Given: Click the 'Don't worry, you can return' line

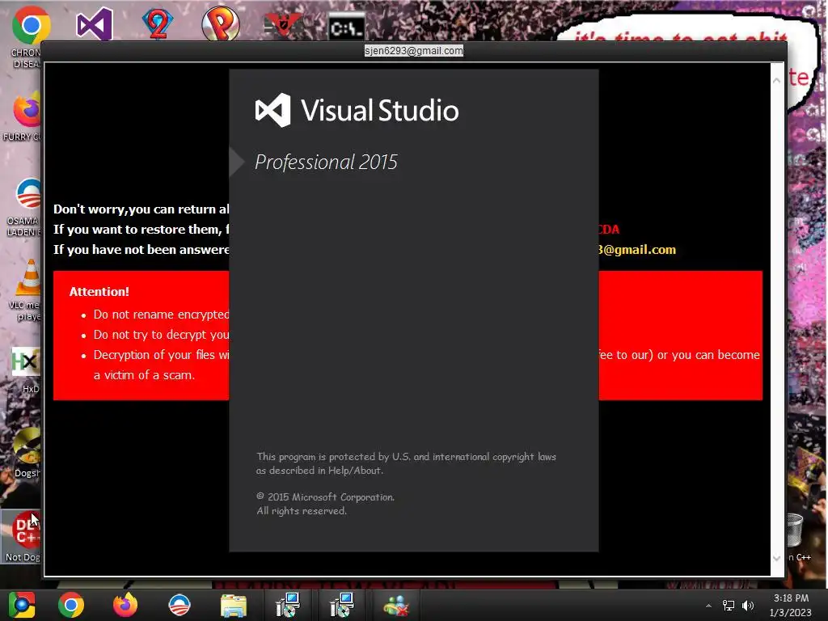Looking at the screenshot, I should click(141, 209).
